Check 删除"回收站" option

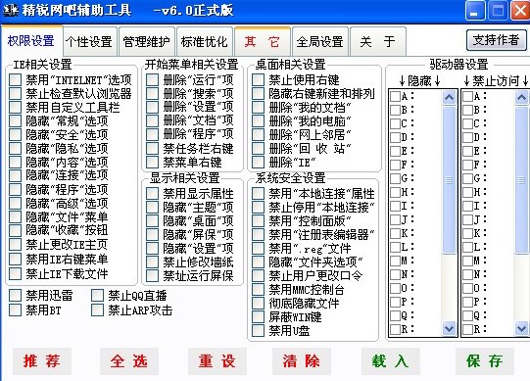[x=259, y=149]
